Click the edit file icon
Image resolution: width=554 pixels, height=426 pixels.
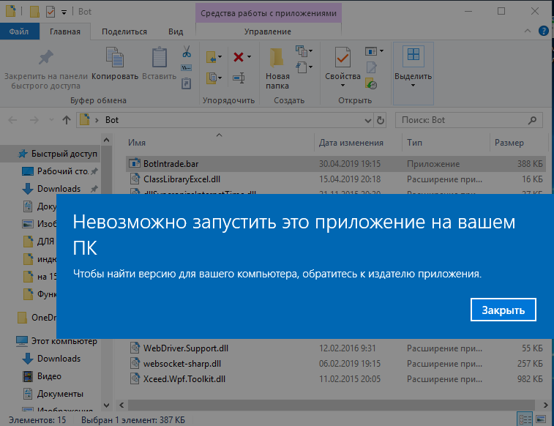tap(371, 67)
